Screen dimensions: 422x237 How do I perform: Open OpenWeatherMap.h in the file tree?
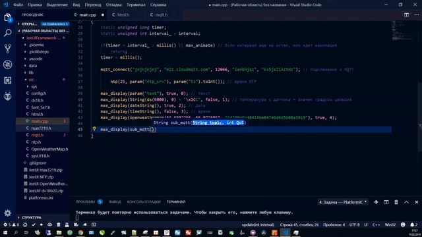point(49,149)
